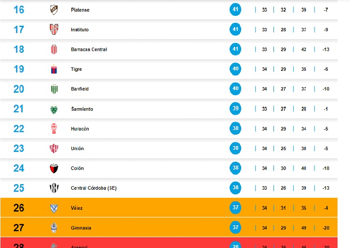Click the Huracán team name

(80, 129)
